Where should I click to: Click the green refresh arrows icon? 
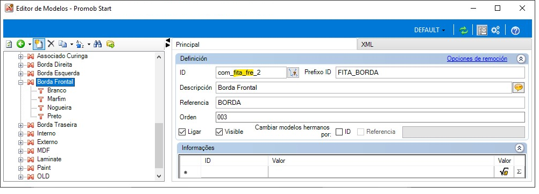[x=464, y=30]
